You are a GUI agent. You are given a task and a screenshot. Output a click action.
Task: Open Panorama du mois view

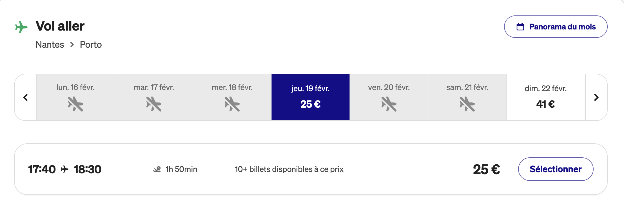pos(555,27)
